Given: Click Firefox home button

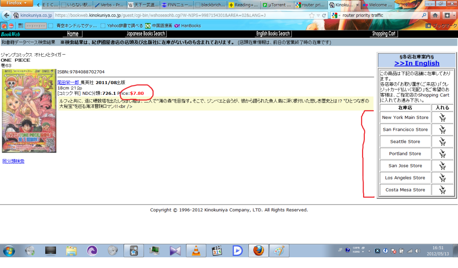Looking at the screenshot, I should tap(435, 15).
